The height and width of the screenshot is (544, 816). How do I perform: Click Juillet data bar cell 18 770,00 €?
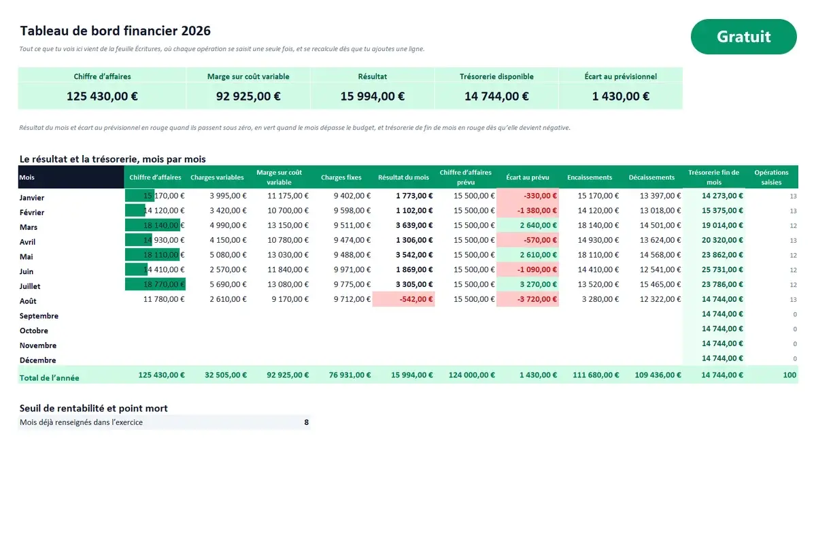tap(155, 284)
